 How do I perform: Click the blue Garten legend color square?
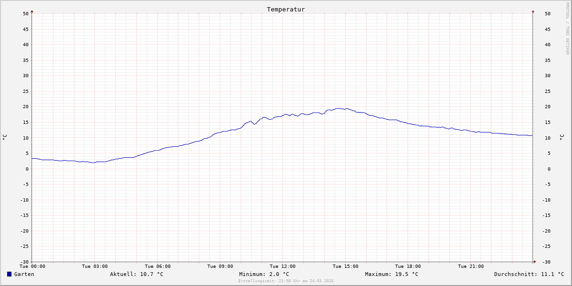tap(9, 274)
